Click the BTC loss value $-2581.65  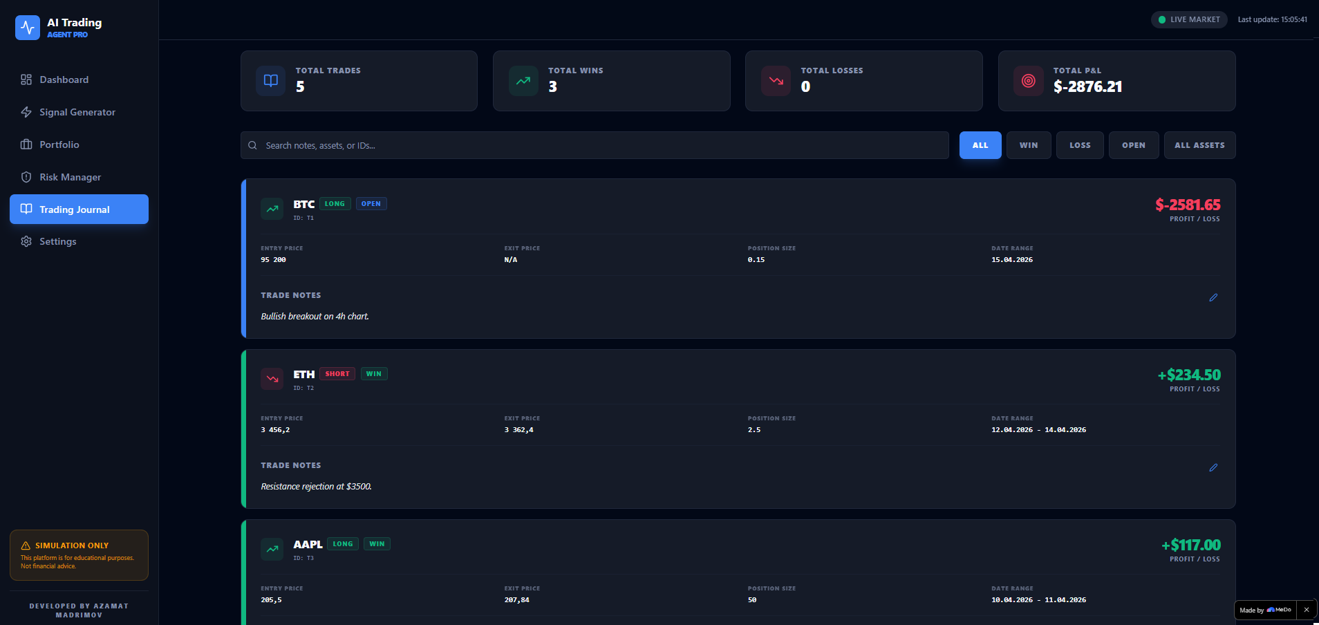pos(1188,205)
